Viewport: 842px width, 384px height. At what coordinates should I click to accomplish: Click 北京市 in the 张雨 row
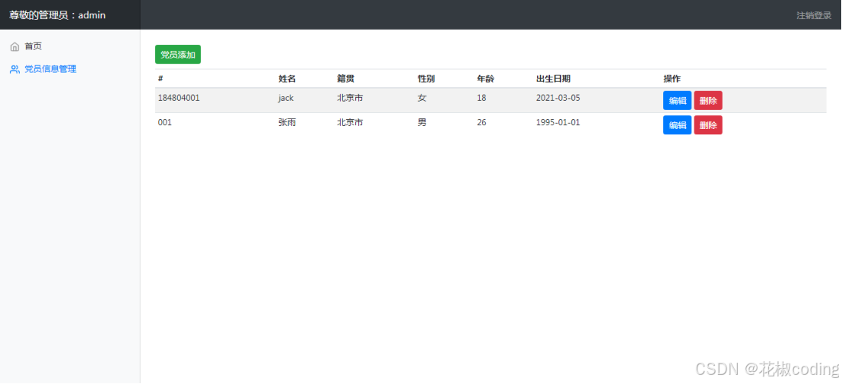350,123
